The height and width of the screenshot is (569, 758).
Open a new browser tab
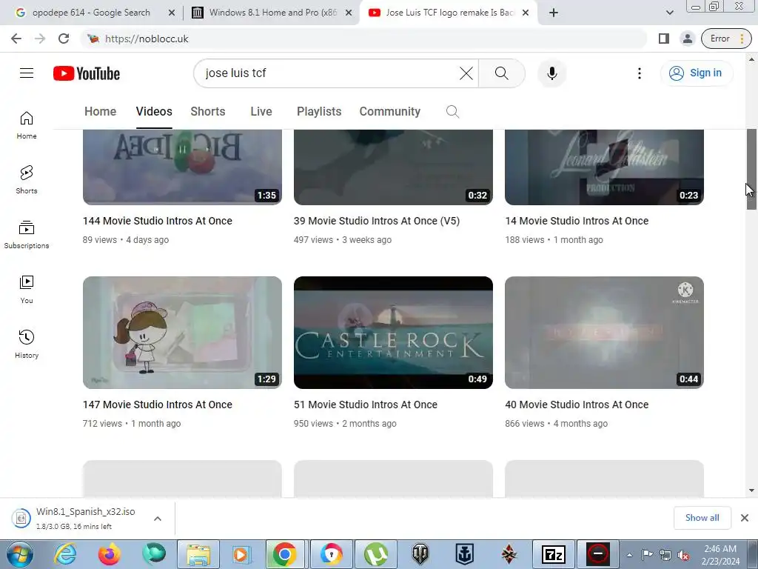(554, 13)
